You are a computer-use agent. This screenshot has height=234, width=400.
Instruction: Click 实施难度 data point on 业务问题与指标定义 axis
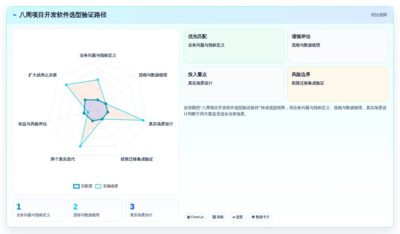tap(98, 80)
